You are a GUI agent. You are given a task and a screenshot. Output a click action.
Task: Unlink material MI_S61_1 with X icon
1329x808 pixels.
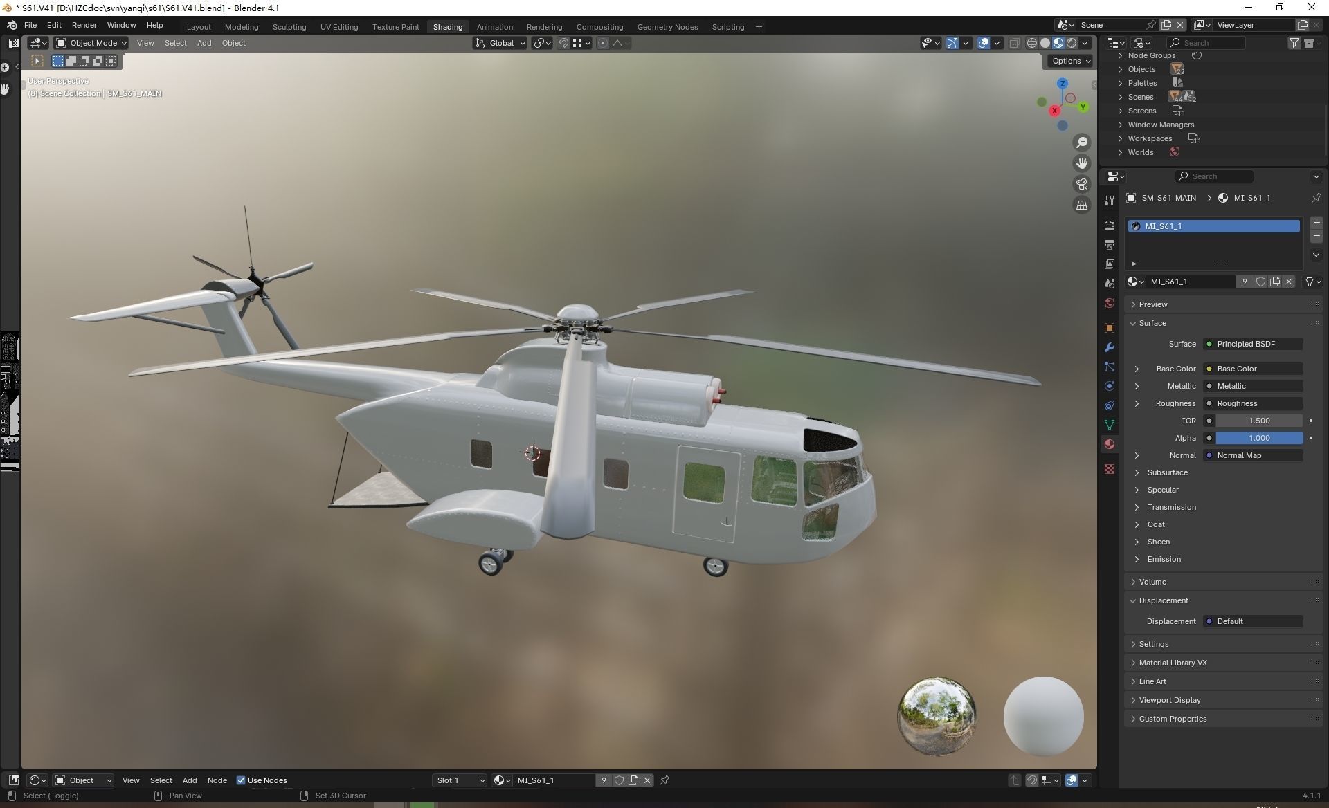[1289, 282]
